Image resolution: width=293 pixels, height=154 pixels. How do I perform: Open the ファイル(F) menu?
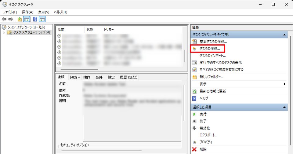pos(10,12)
